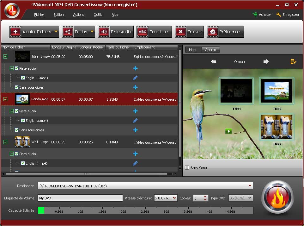This screenshot has width=304, height=226.
Task: Enable the Sans Menu checkbox
Action: (x=187, y=168)
